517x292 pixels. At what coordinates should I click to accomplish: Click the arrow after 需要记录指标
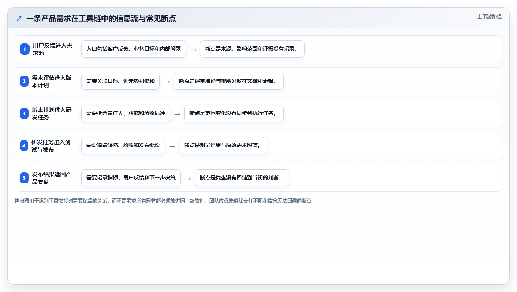click(188, 178)
